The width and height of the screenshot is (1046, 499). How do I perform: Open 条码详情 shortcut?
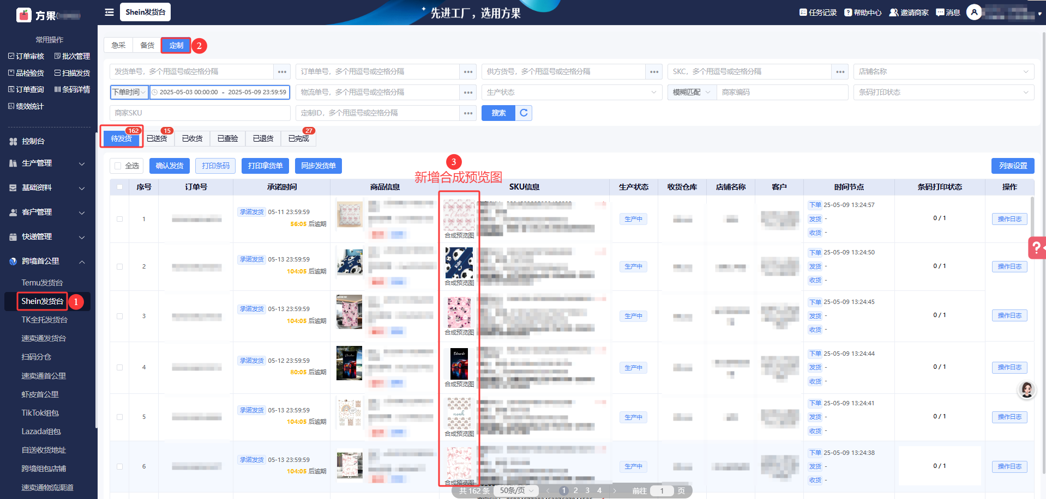(x=72, y=89)
